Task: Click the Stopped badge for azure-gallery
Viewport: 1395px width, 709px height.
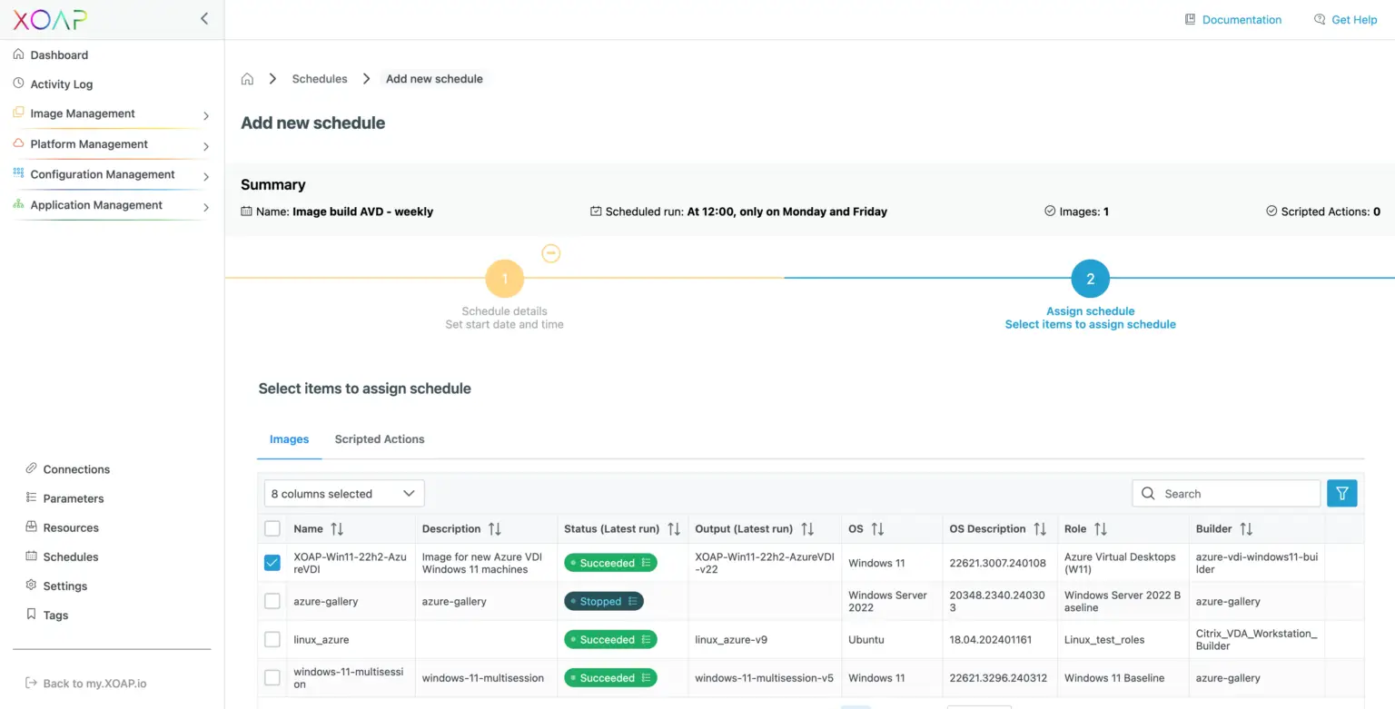Action: point(604,601)
